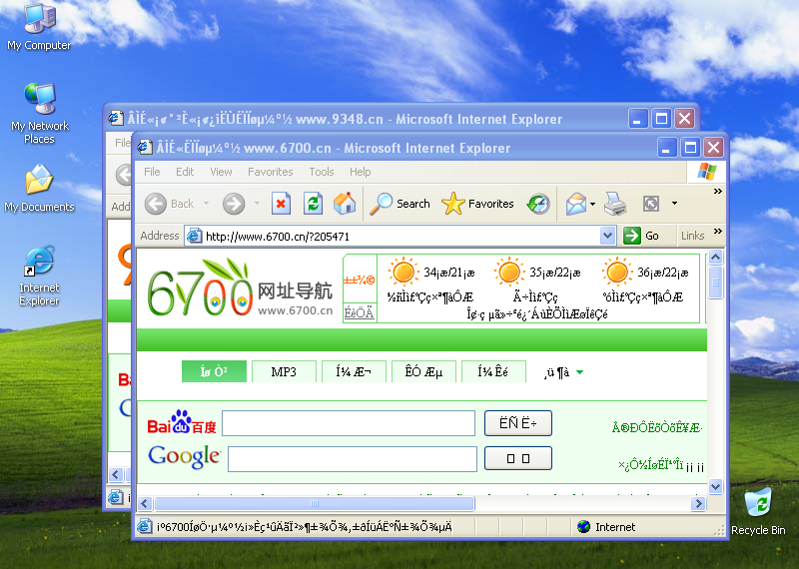Click inside the Baidu search field

click(349, 423)
